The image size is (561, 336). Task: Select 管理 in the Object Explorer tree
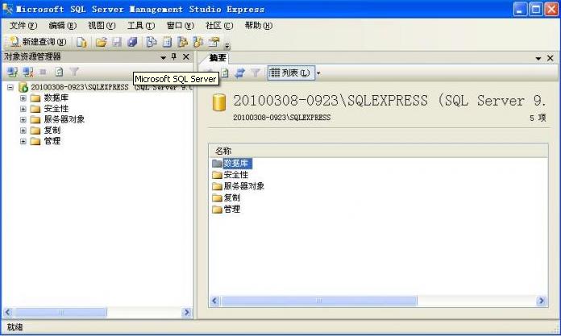(52, 141)
